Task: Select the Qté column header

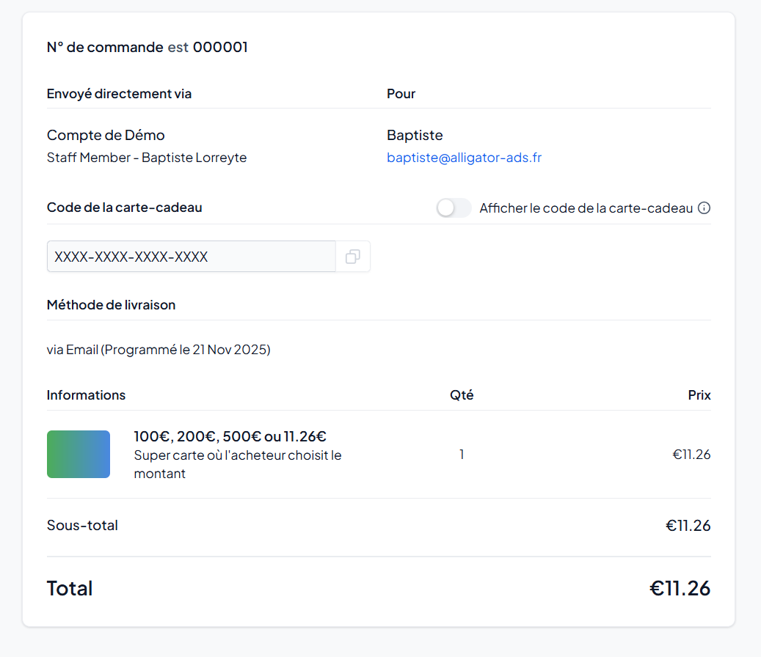Action: click(x=462, y=395)
